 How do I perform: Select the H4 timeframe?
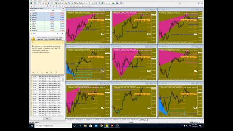80,6
